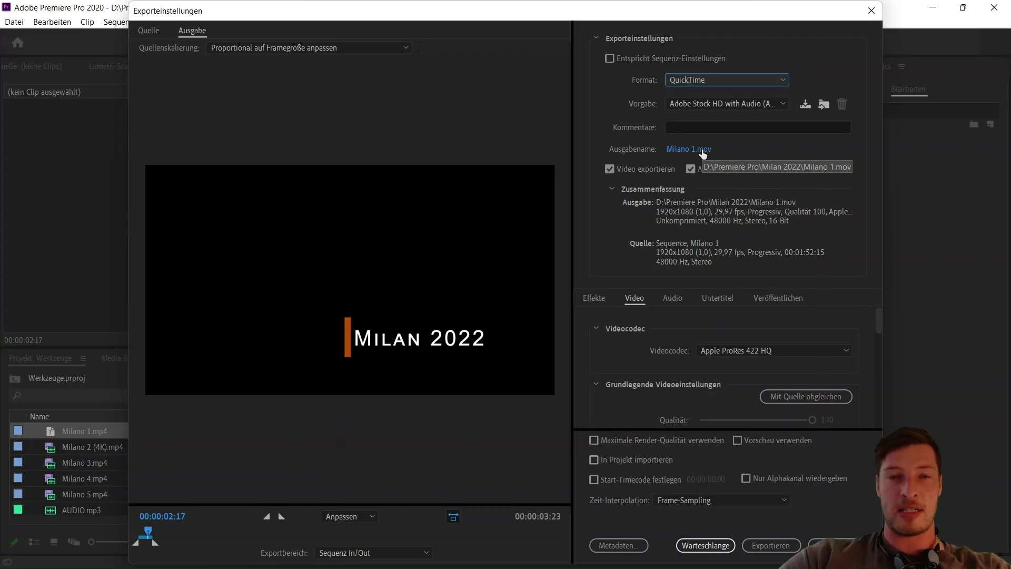The image size is (1011, 569).
Task: Check Vorschau verwenden option
Action: (x=737, y=440)
